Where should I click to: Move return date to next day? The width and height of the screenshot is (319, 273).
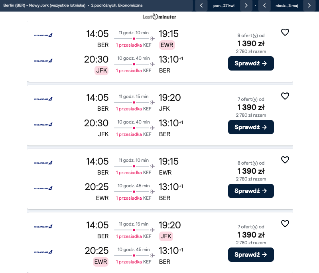[309, 6]
